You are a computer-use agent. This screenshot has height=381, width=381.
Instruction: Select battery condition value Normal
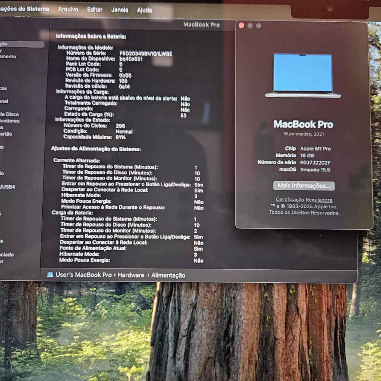point(124,132)
